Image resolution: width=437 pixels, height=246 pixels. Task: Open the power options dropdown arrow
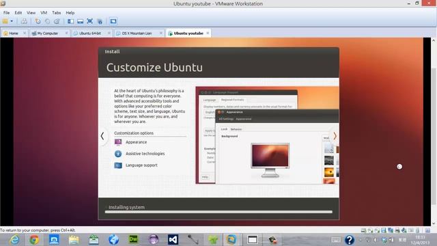point(12,21)
